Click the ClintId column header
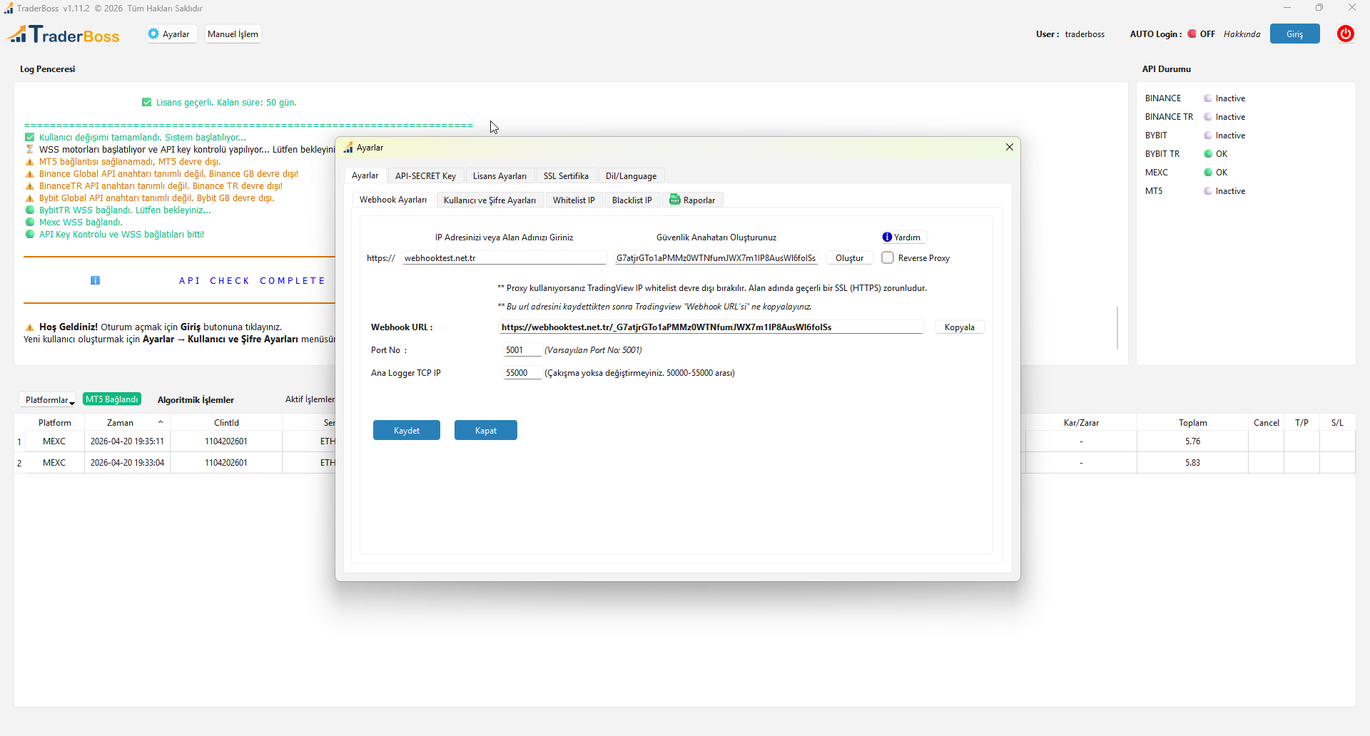 point(226,423)
